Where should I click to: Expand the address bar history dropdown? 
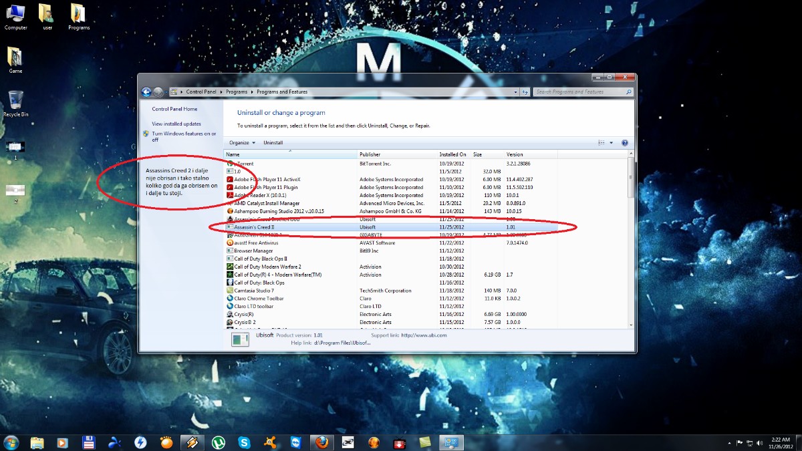pyautogui.click(x=515, y=92)
